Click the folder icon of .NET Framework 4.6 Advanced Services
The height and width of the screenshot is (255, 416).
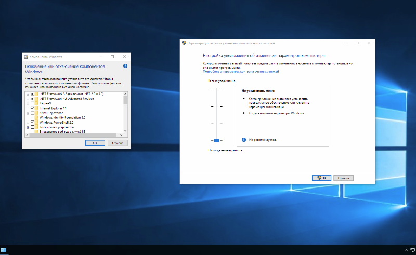point(36,99)
